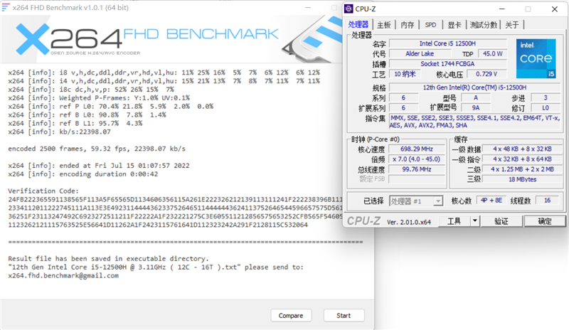569x330 pixels.
Task: Select the 处理器 tab in CPU-Z
Action: click(x=358, y=24)
